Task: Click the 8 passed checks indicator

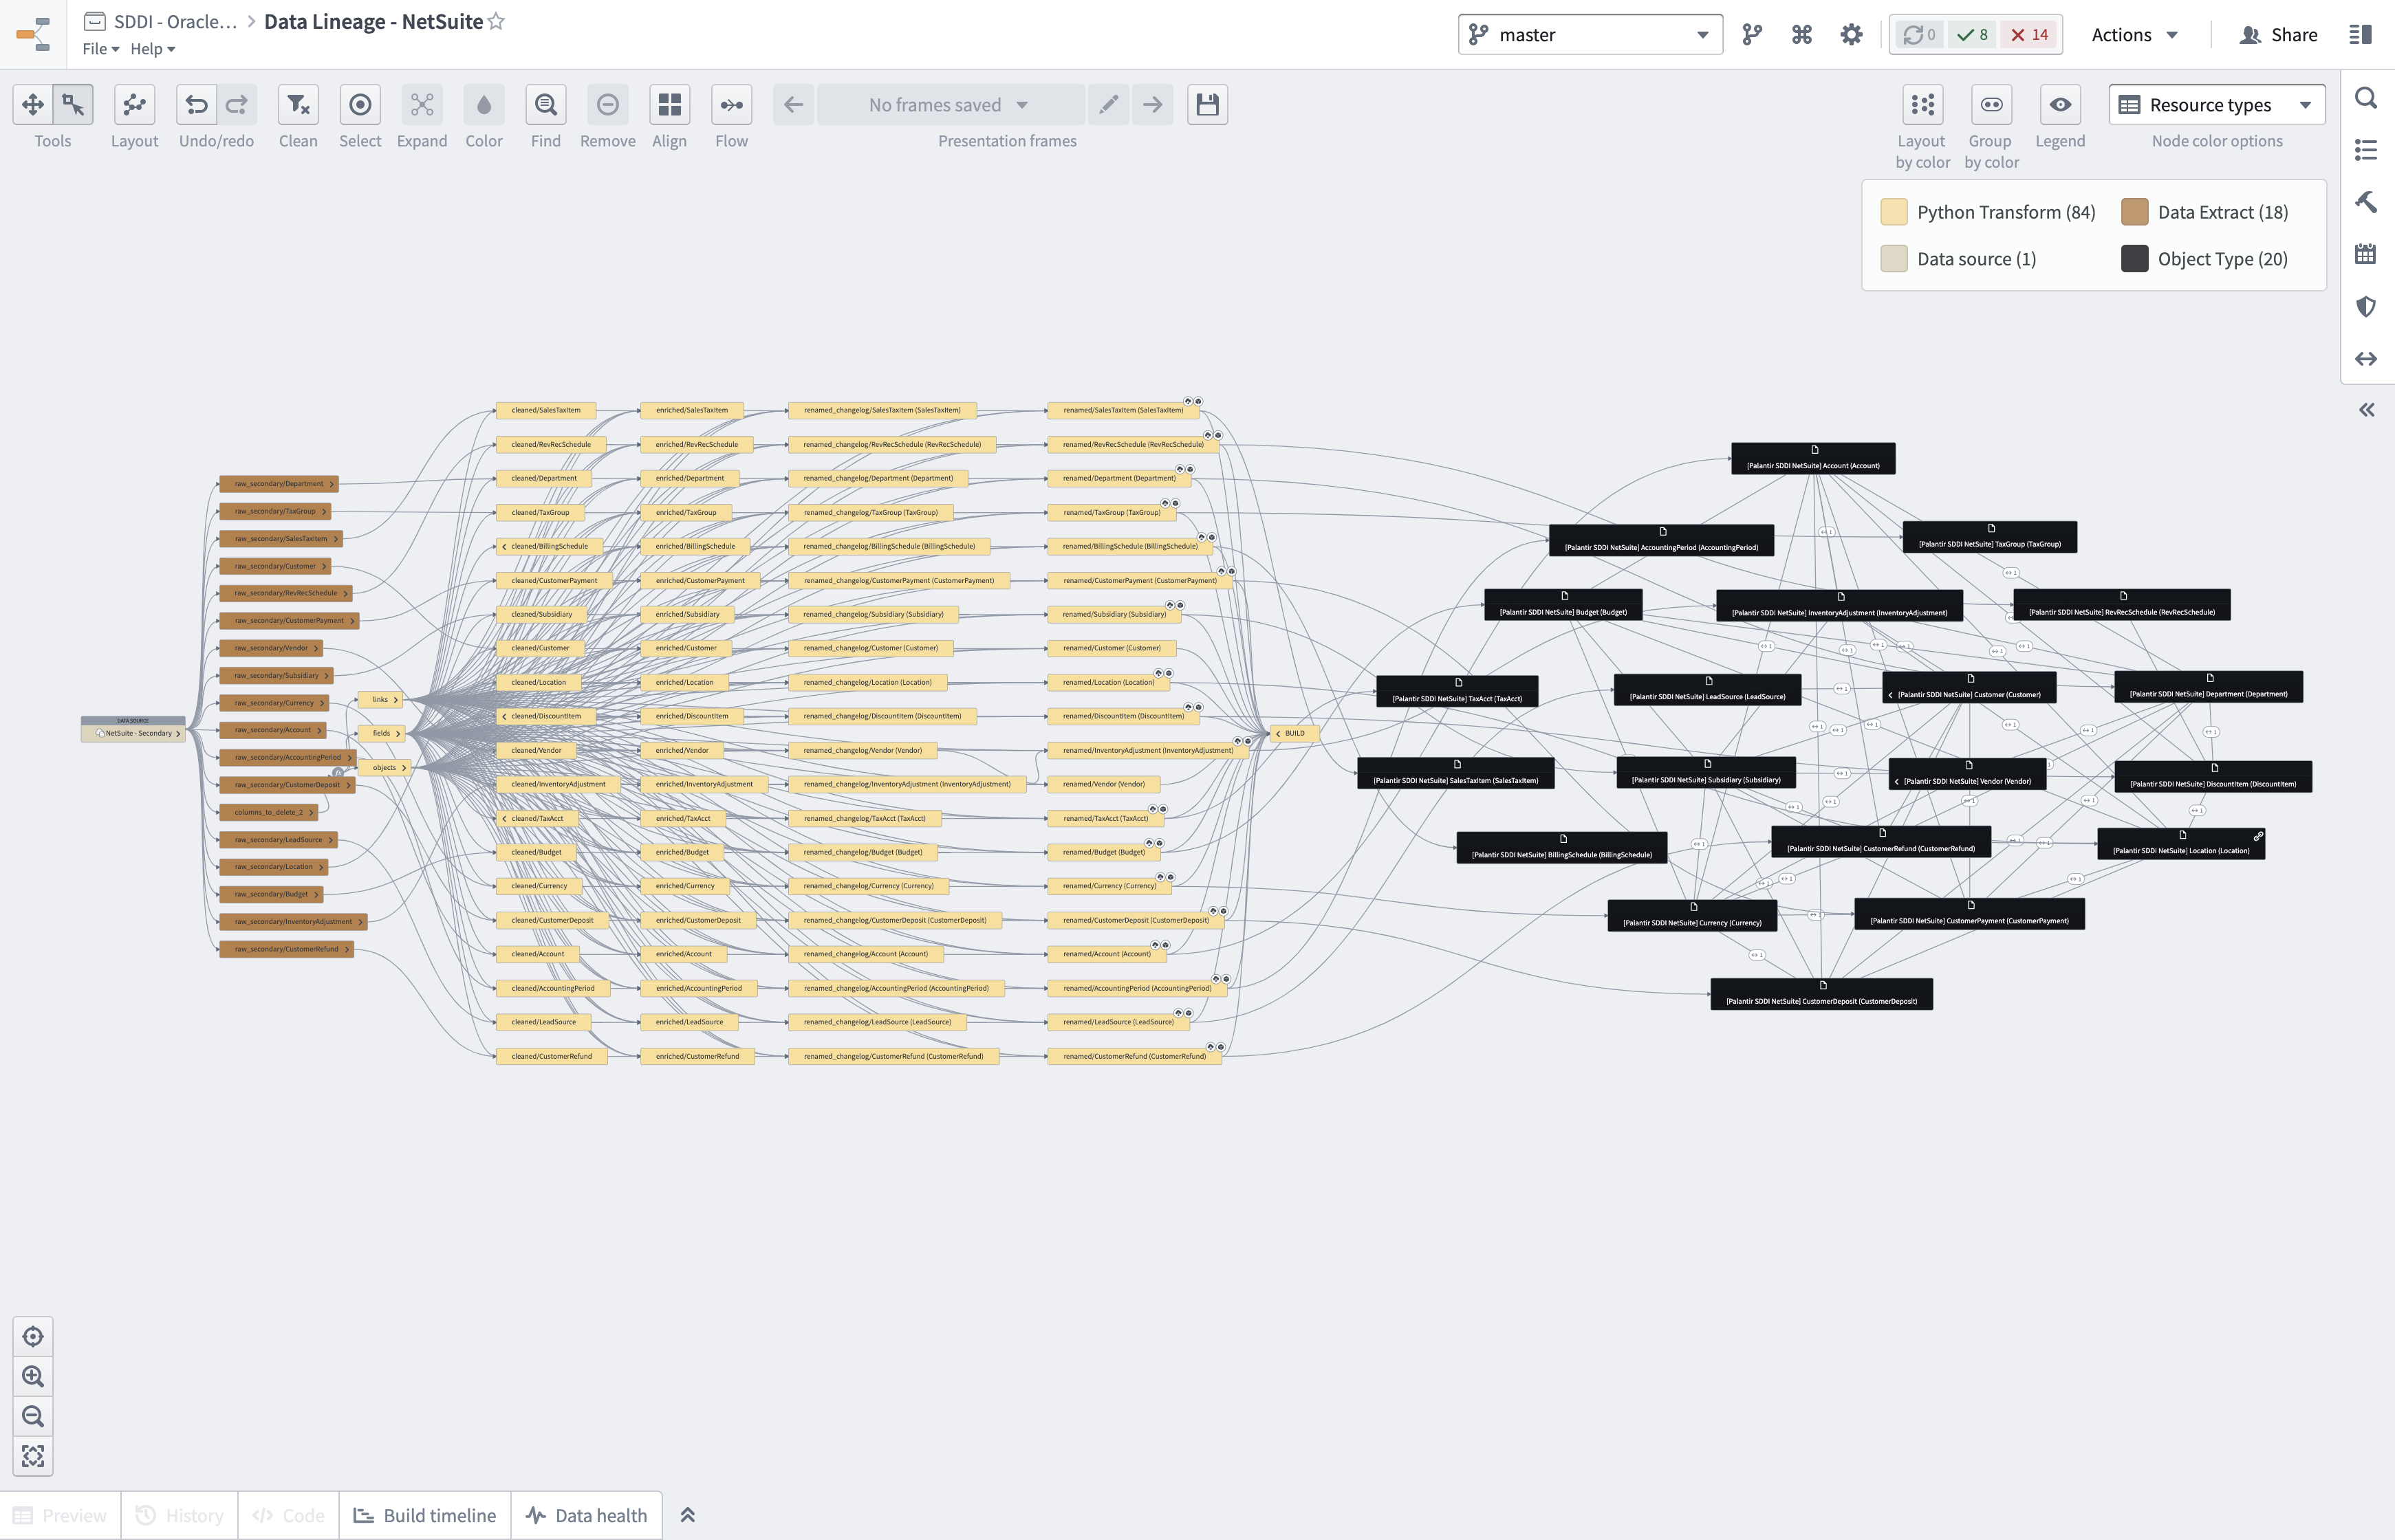Action: (x=1973, y=35)
